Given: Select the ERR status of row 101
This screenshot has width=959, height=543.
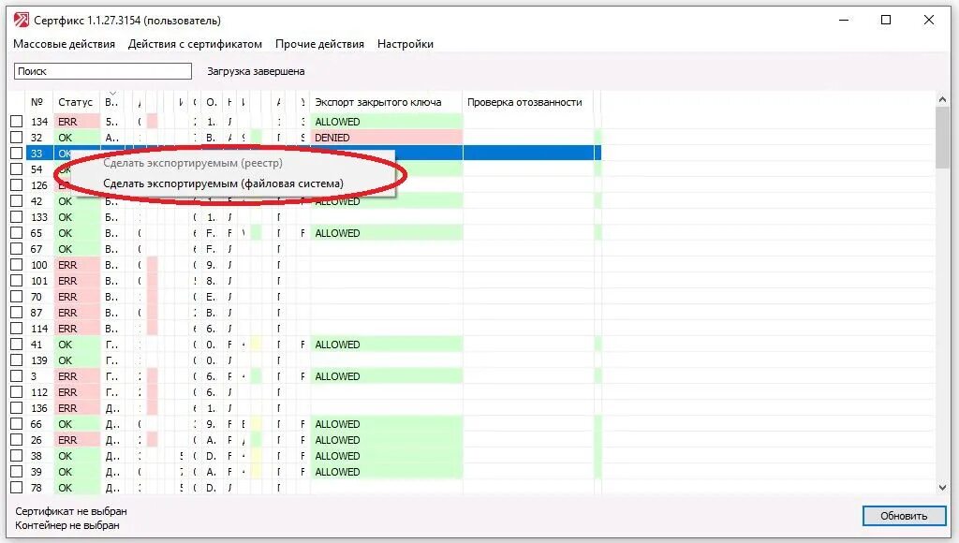Looking at the screenshot, I should [77, 281].
